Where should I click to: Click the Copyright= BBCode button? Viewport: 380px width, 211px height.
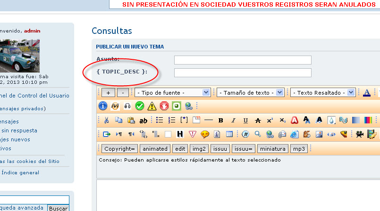pyautogui.click(x=119, y=149)
